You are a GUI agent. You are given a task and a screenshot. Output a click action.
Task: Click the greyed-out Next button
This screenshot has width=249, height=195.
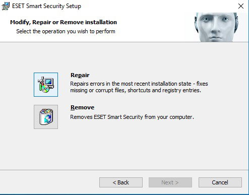(170, 182)
